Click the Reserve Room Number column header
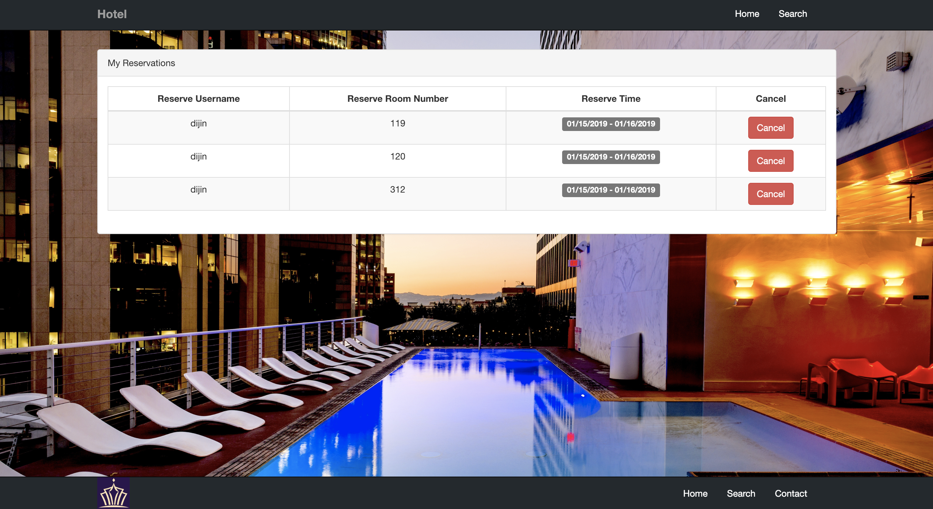 [397, 99]
